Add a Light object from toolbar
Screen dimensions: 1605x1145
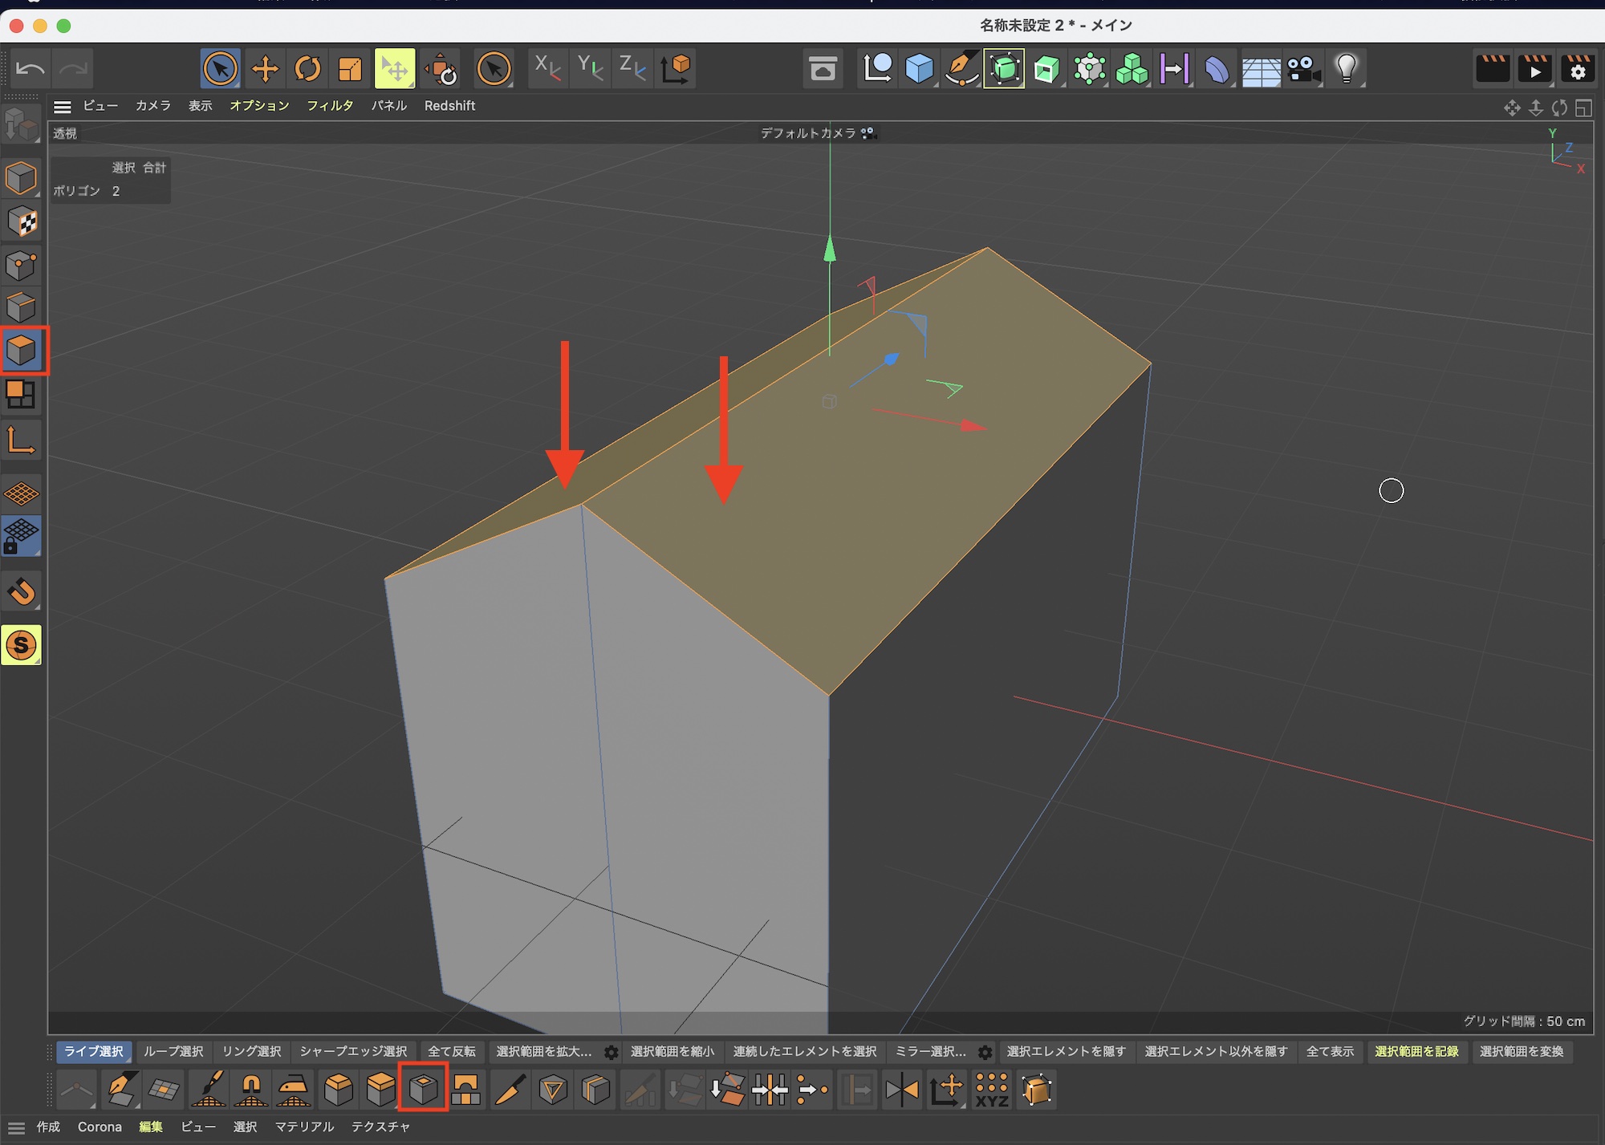(x=1346, y=69)
